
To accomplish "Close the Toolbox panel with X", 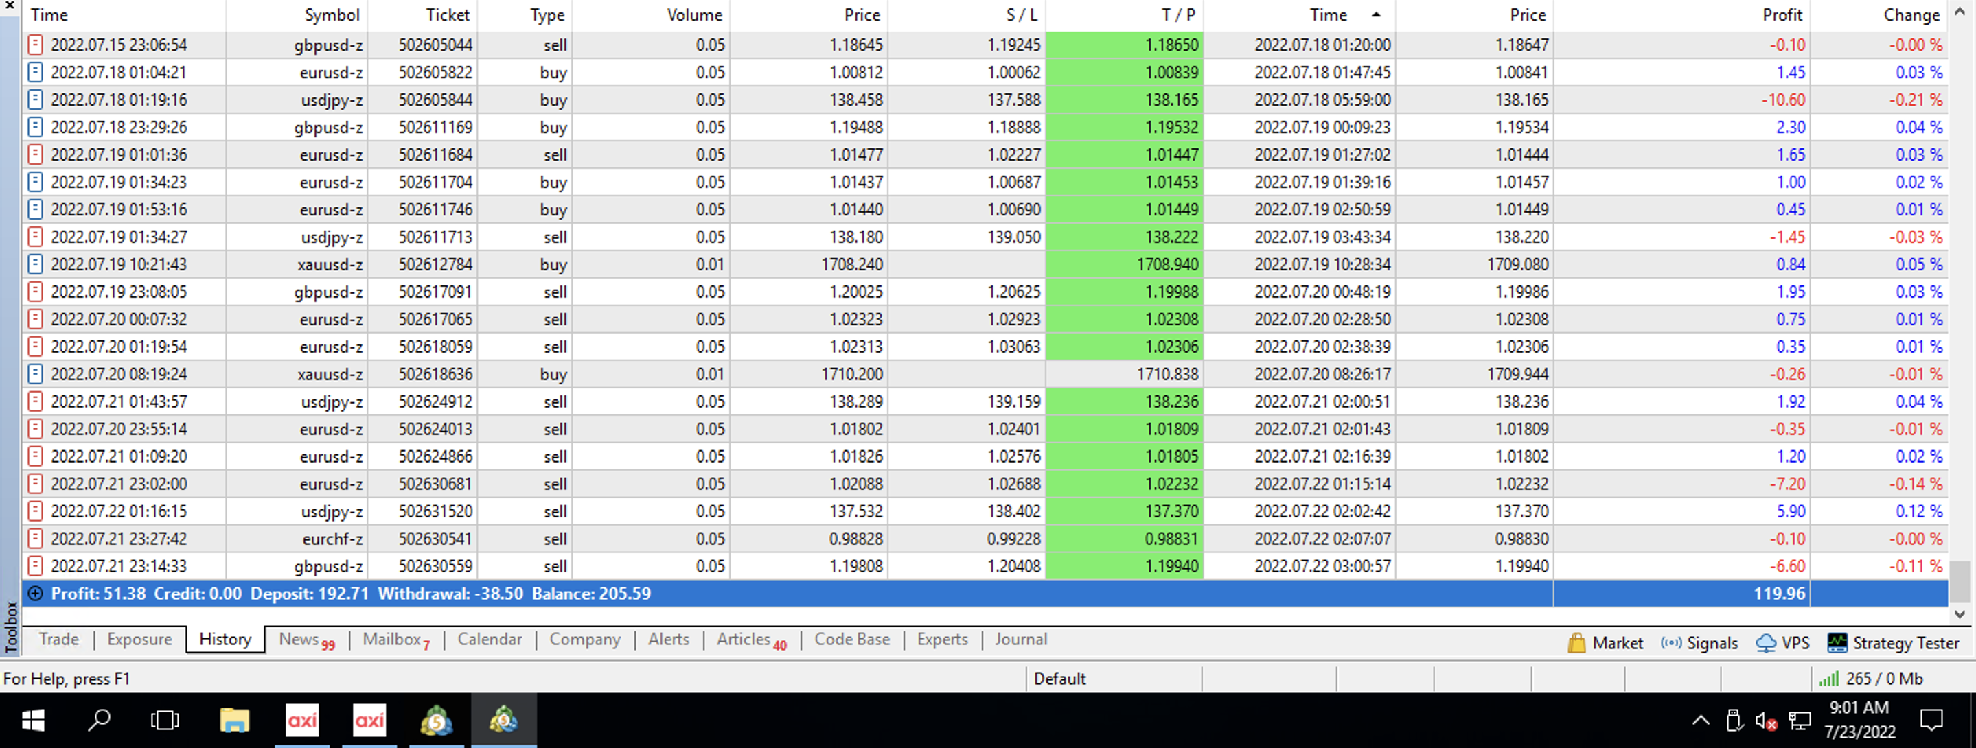I will click(x=9, y=5).
